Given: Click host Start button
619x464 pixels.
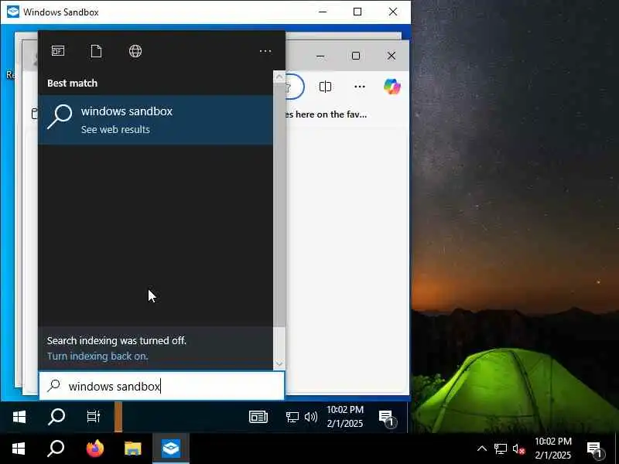Looking at the screenshot, I should coord(19,449).
